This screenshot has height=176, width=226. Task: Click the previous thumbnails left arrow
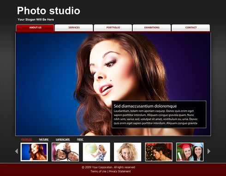17,151
